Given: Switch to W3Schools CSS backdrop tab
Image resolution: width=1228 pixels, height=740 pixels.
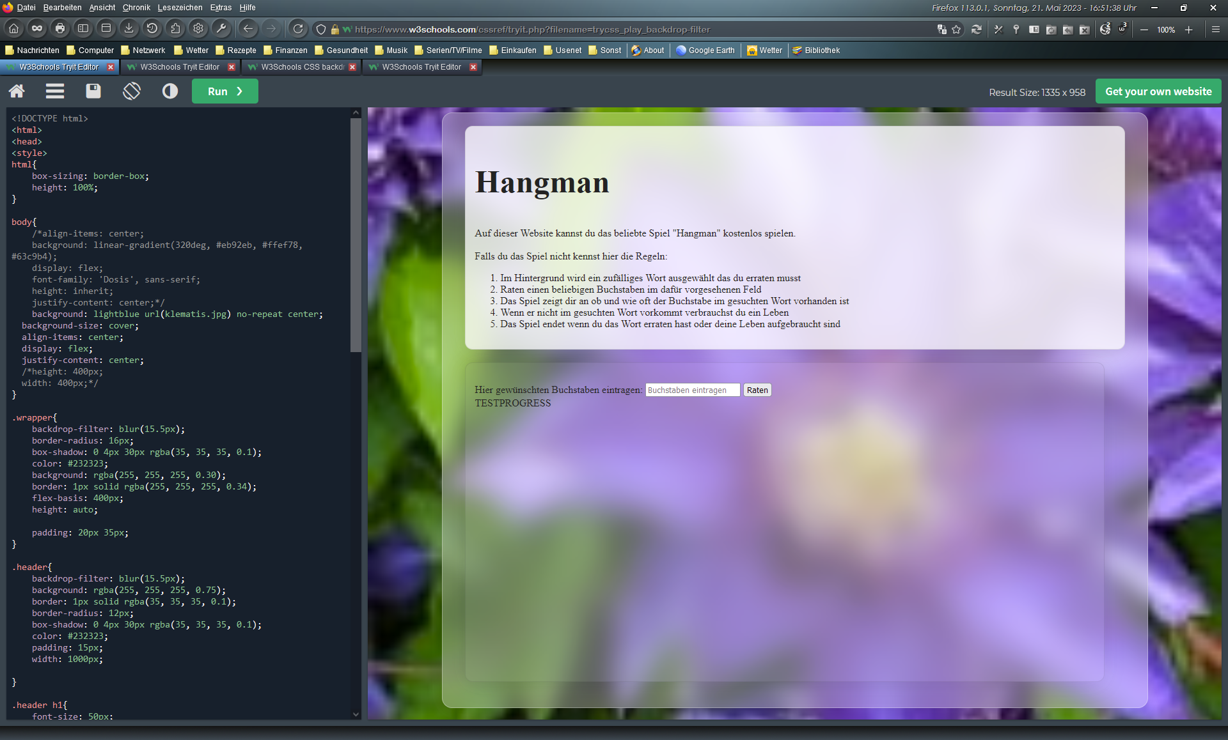Looking at the screenshot, I should (x=302, y=67).
